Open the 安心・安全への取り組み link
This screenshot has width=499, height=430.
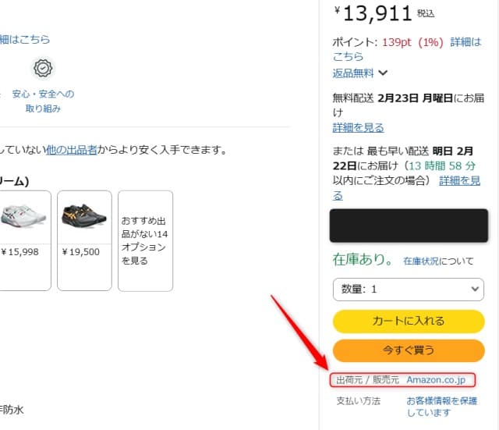coord(43,101)
